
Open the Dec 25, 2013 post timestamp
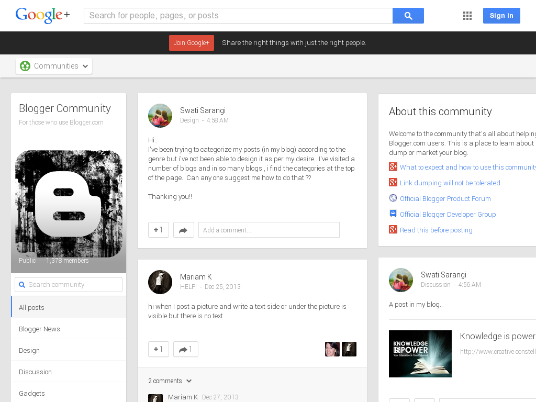(x=222, y=287)
